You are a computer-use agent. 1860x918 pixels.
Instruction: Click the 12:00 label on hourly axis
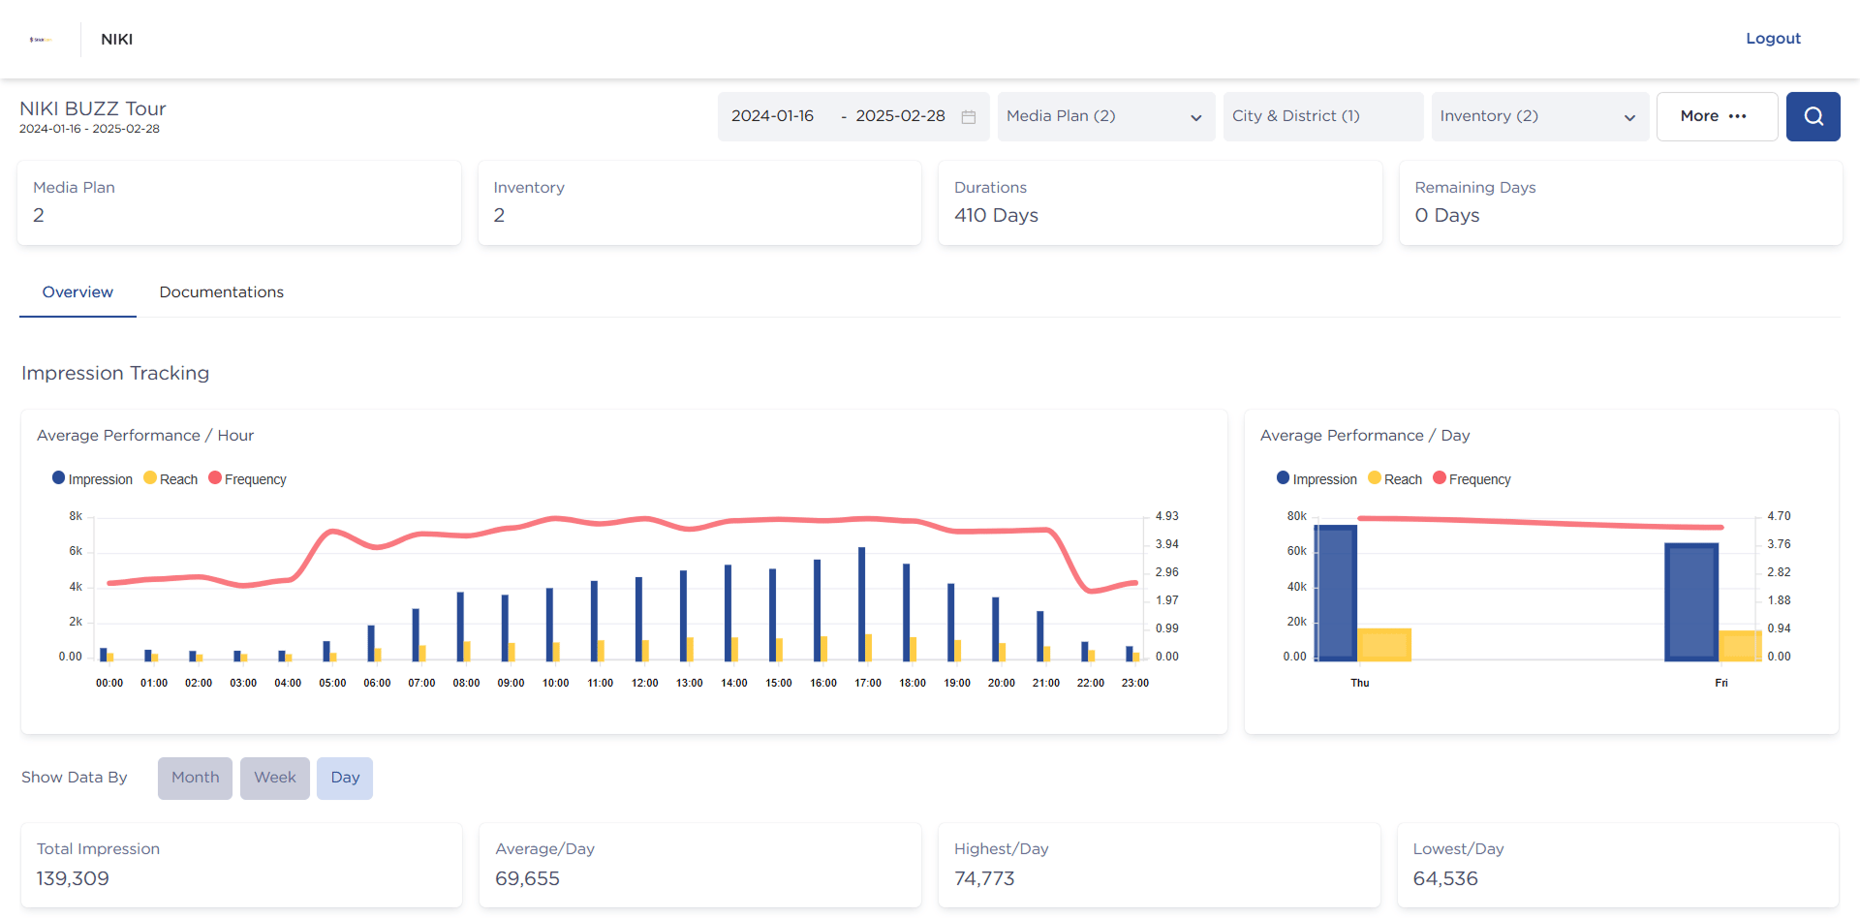(645, 683)
